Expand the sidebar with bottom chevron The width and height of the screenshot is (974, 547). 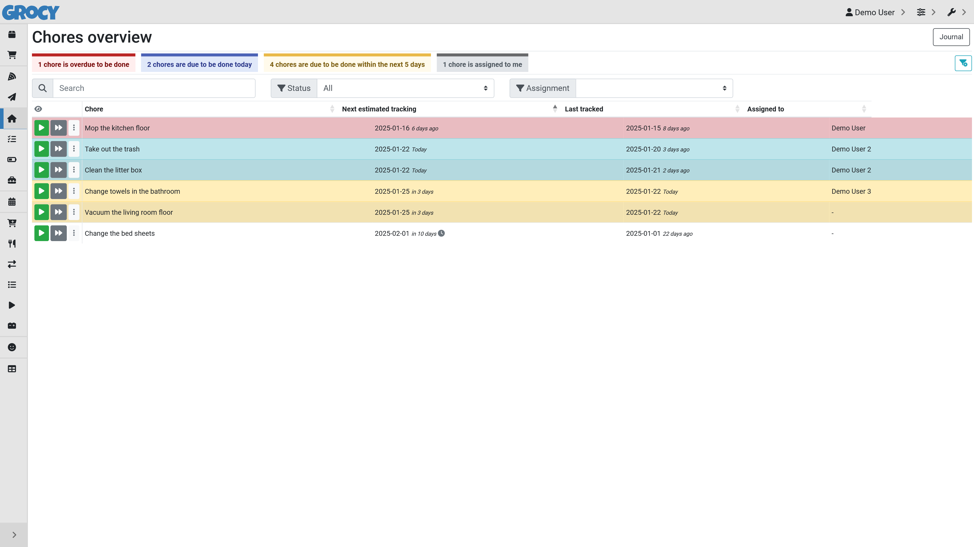tap(14, 535)
